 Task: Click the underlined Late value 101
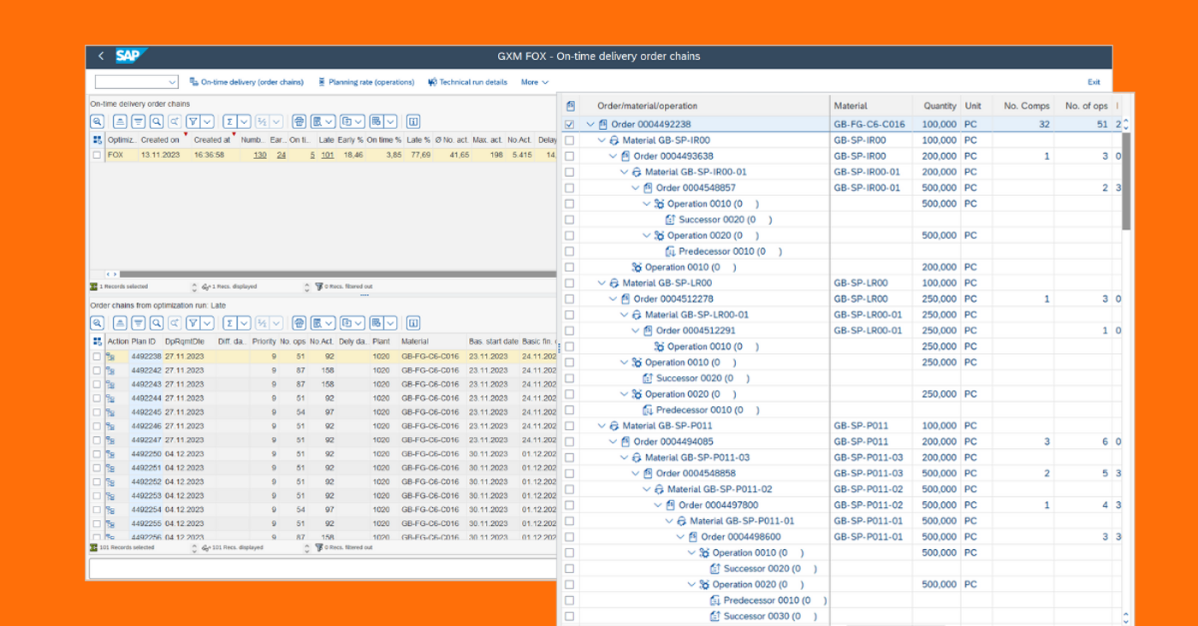(327, 156)
